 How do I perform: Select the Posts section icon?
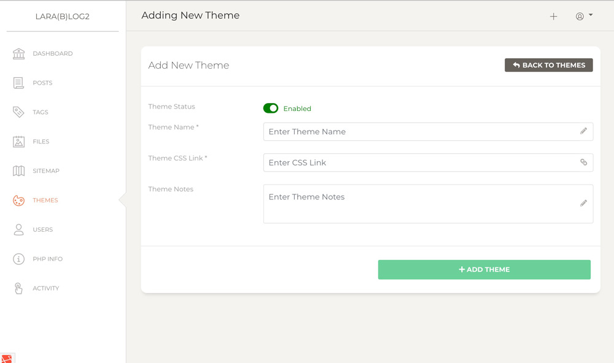(x=19, y=83)
